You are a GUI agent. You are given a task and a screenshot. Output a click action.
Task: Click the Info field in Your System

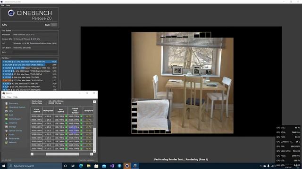click(x=35, y=52)
